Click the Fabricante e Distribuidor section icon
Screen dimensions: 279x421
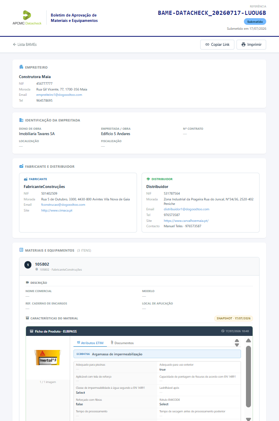pyautogui.click(x=21, y=166)
